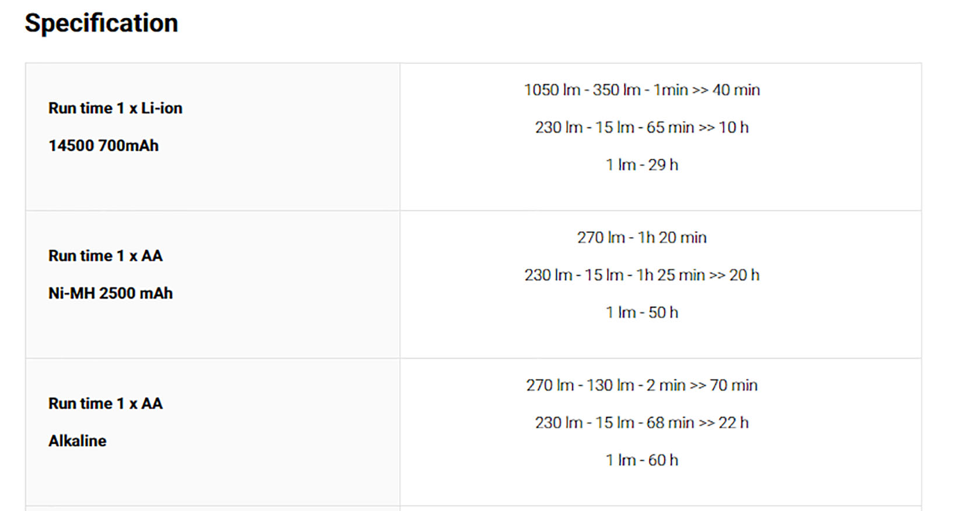Click the 1h 25 min >> 20 h line
Screen dimensions: 966x511
pyautogui.click(x=641, y=275)
